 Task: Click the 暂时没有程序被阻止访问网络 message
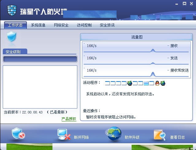tap(111, 117)
